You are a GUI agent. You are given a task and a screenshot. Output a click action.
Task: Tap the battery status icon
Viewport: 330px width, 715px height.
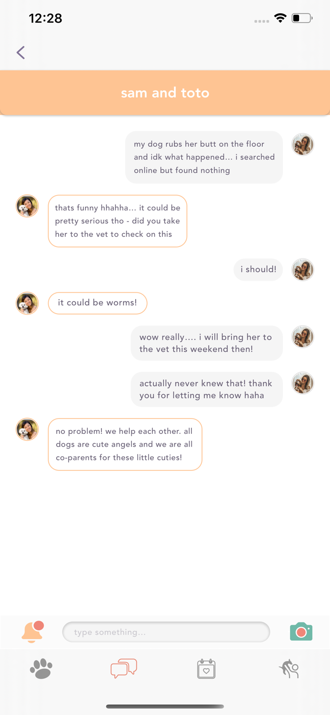tap(302, 18)
